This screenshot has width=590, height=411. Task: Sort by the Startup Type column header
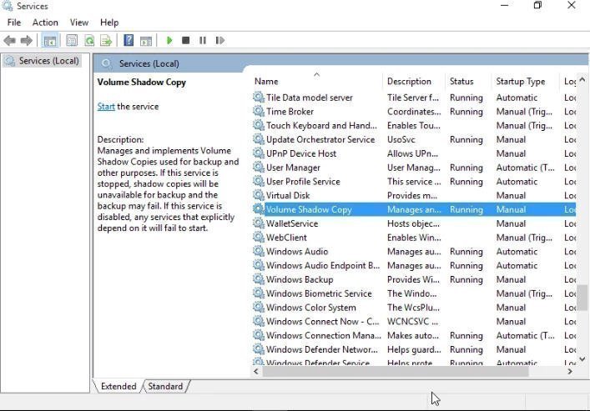click(525, 81)
